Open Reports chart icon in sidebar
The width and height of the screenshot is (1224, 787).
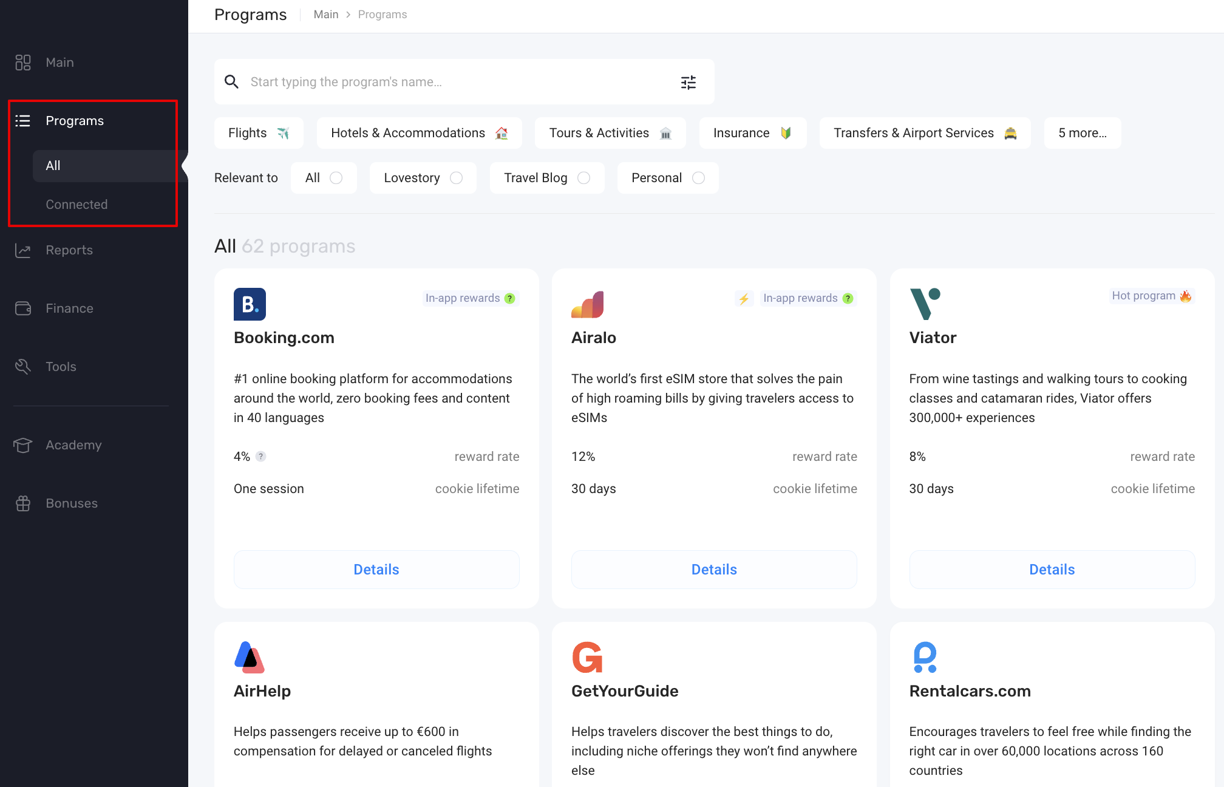click(x=23, y=250)
